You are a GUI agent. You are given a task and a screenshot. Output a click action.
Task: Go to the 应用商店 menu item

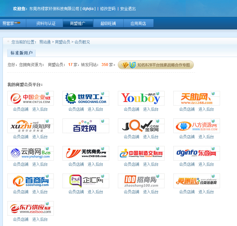[x=138, y=23]
